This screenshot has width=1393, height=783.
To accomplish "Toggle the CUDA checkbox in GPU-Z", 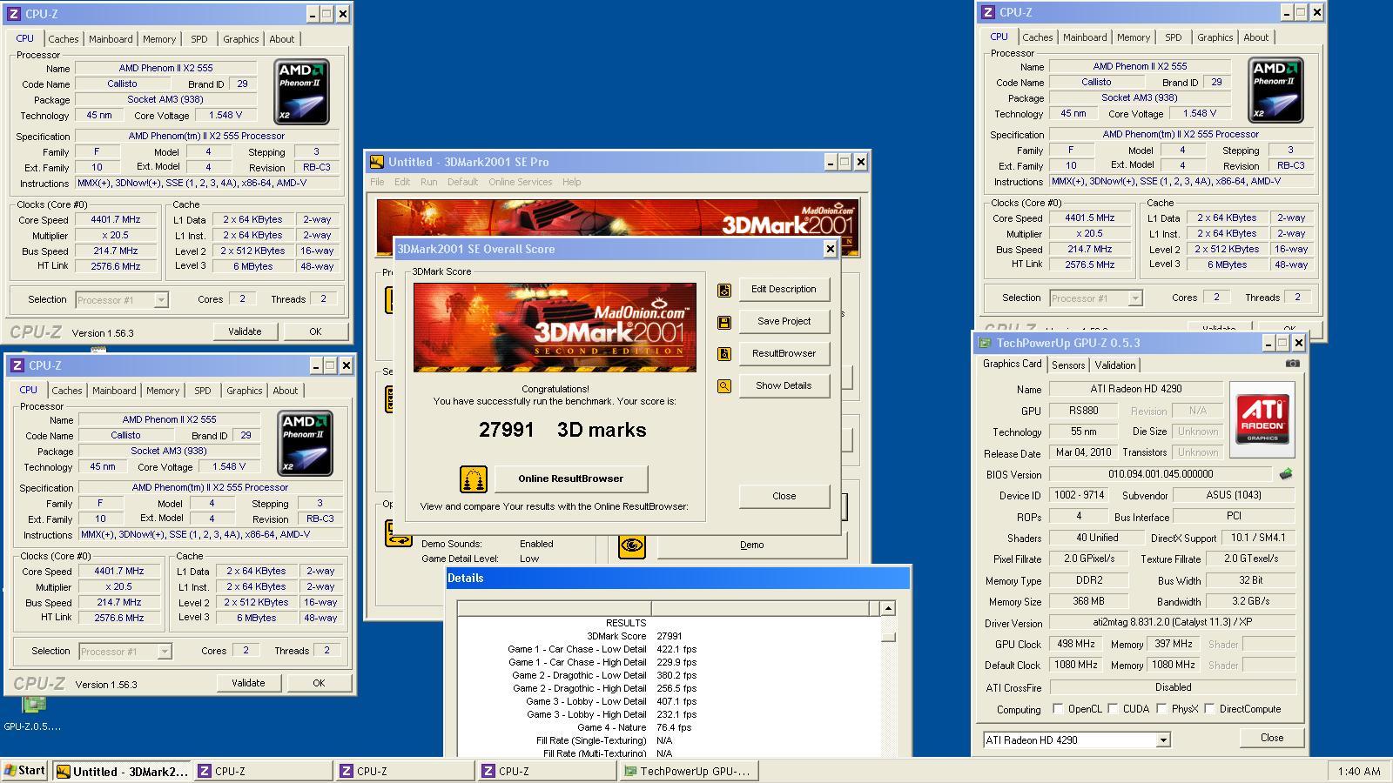I will pyautogui.click(x=1114, y=709).
